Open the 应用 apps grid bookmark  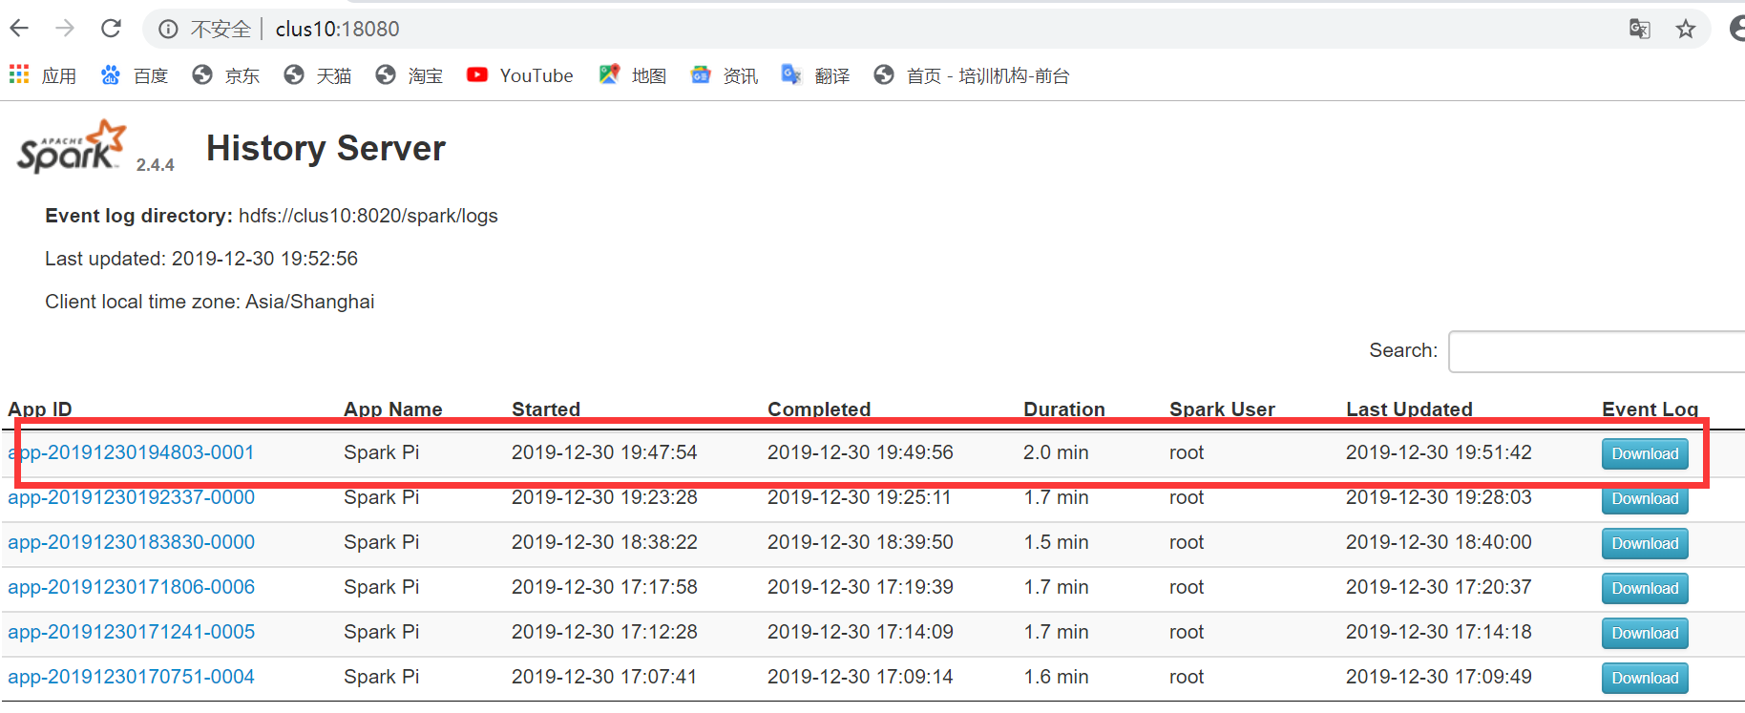click(43, 75)
